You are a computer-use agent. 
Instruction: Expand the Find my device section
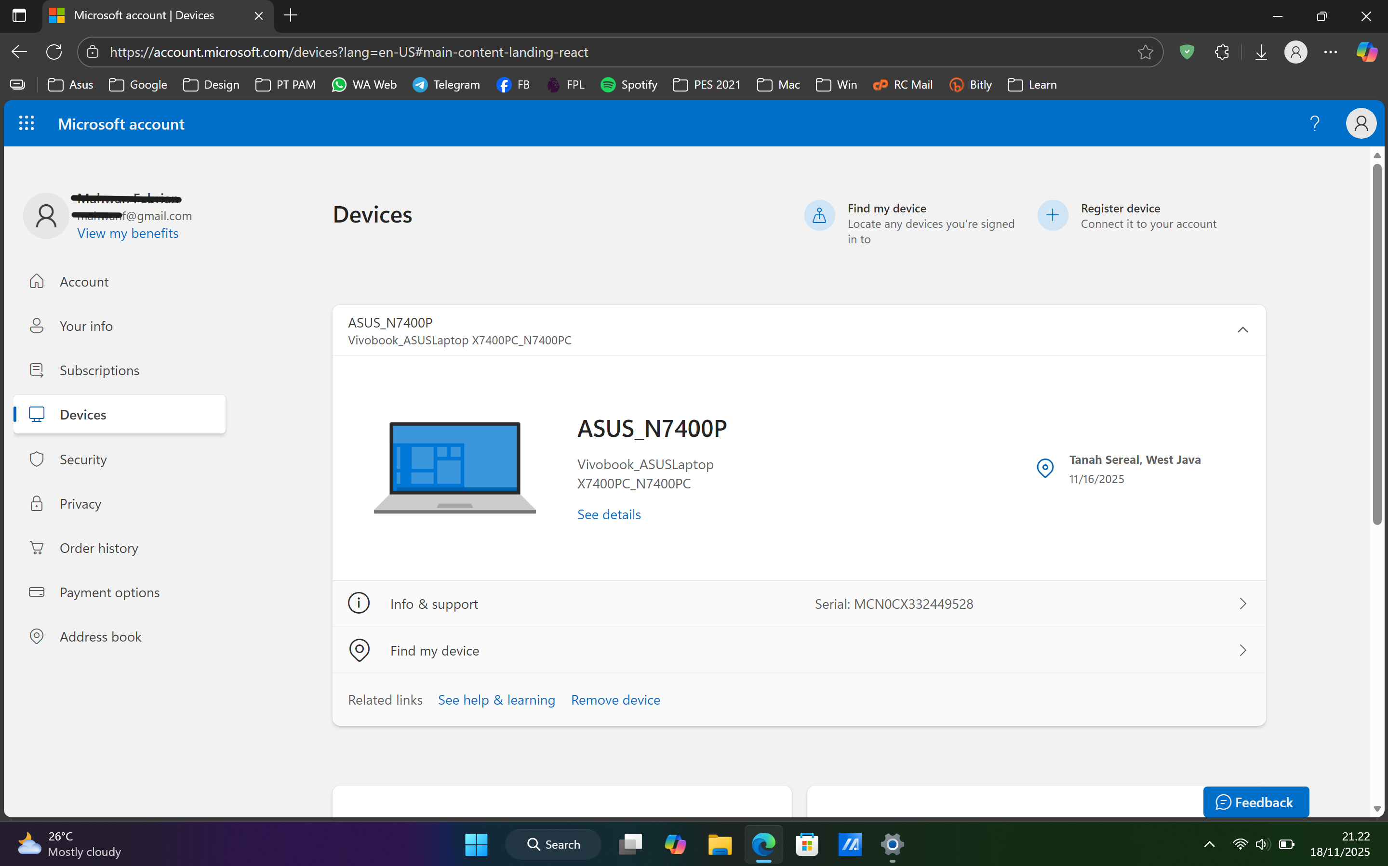tap(1242, 650)
